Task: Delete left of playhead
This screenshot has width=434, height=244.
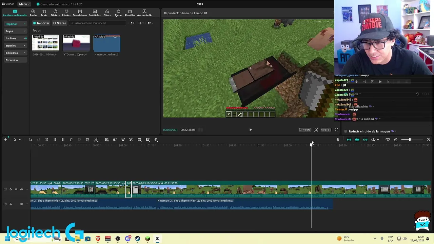Action: (55, 140)
